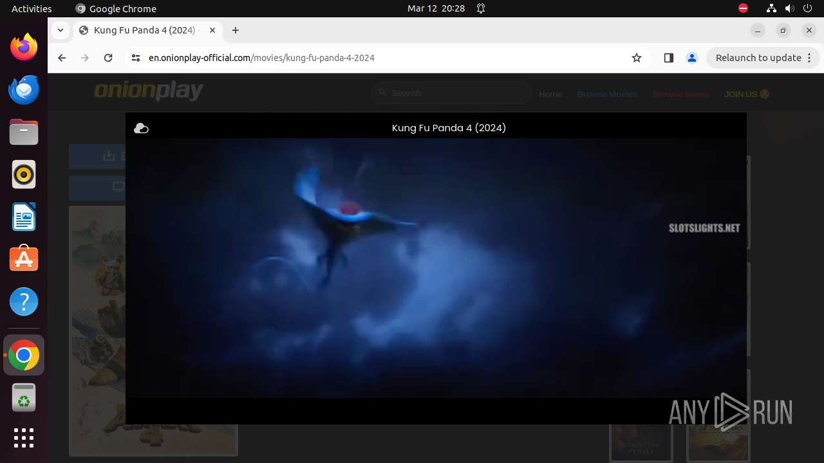The width and height of the screenshot is (824, 463).
Task: Go back to the previous page
Action: pyautogui.click(x=62, y=58)
